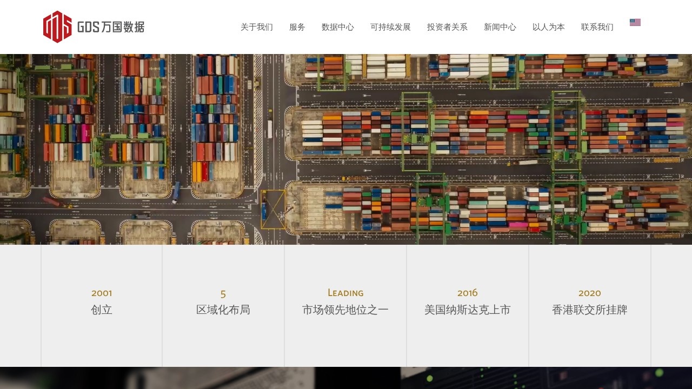
Task: Visit the 新闻中心 page
Action: [500, 27]
